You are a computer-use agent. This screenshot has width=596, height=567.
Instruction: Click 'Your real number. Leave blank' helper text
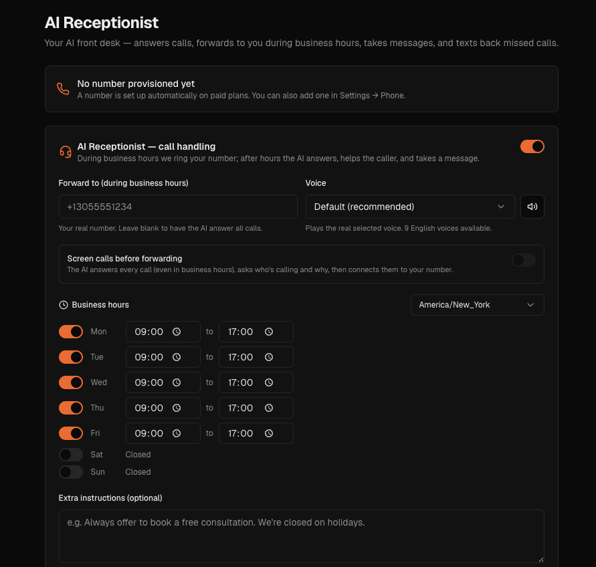click(160, 228)
